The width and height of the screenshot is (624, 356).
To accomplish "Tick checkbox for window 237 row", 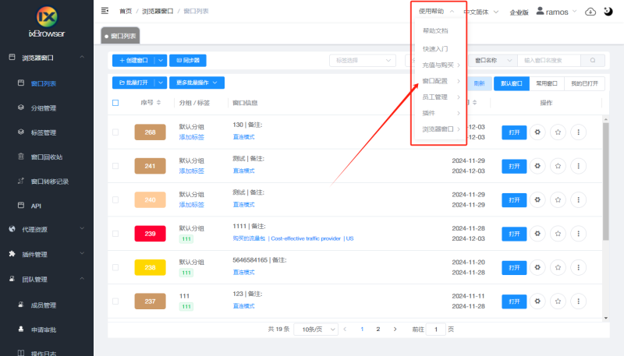I will click(x=115, y=301).
